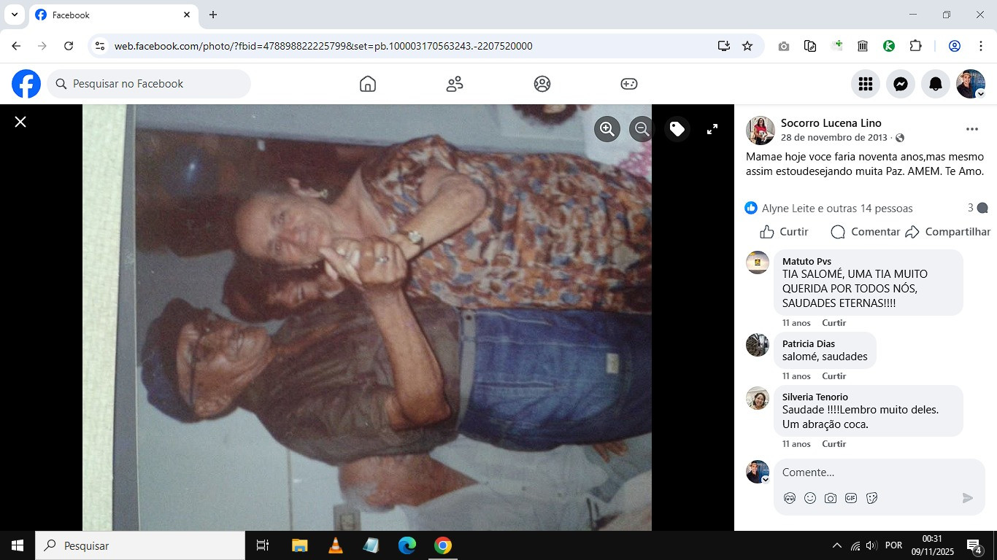Open Socorro Lucena Lino's profile
This screenshot has height=560, width=997.
tap(831, 123)
